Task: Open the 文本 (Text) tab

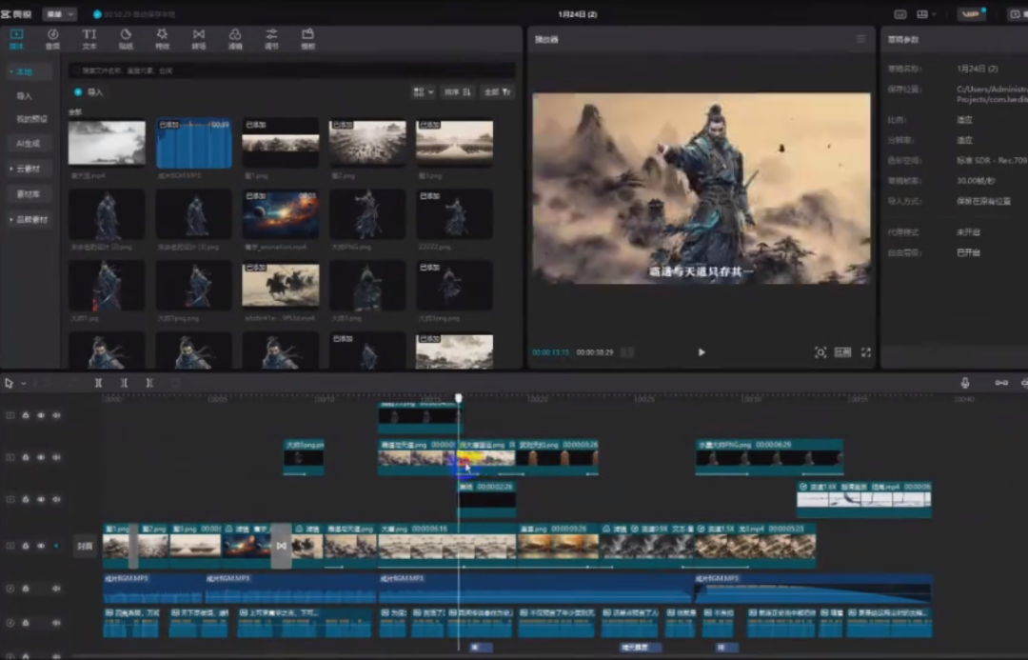Action: click(89, 39)
